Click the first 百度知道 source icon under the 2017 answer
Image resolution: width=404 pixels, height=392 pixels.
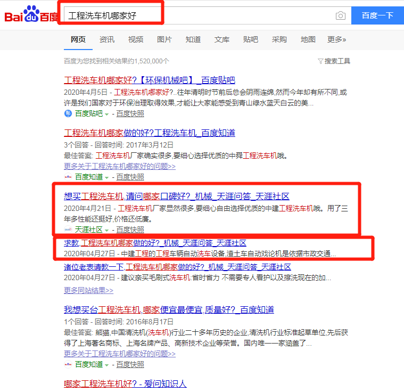click(x=68, y=177)
